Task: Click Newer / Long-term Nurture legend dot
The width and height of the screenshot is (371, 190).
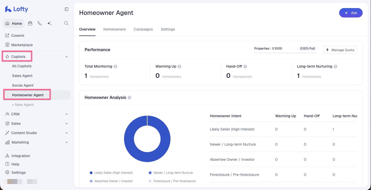Action: (x=150, y=173)
